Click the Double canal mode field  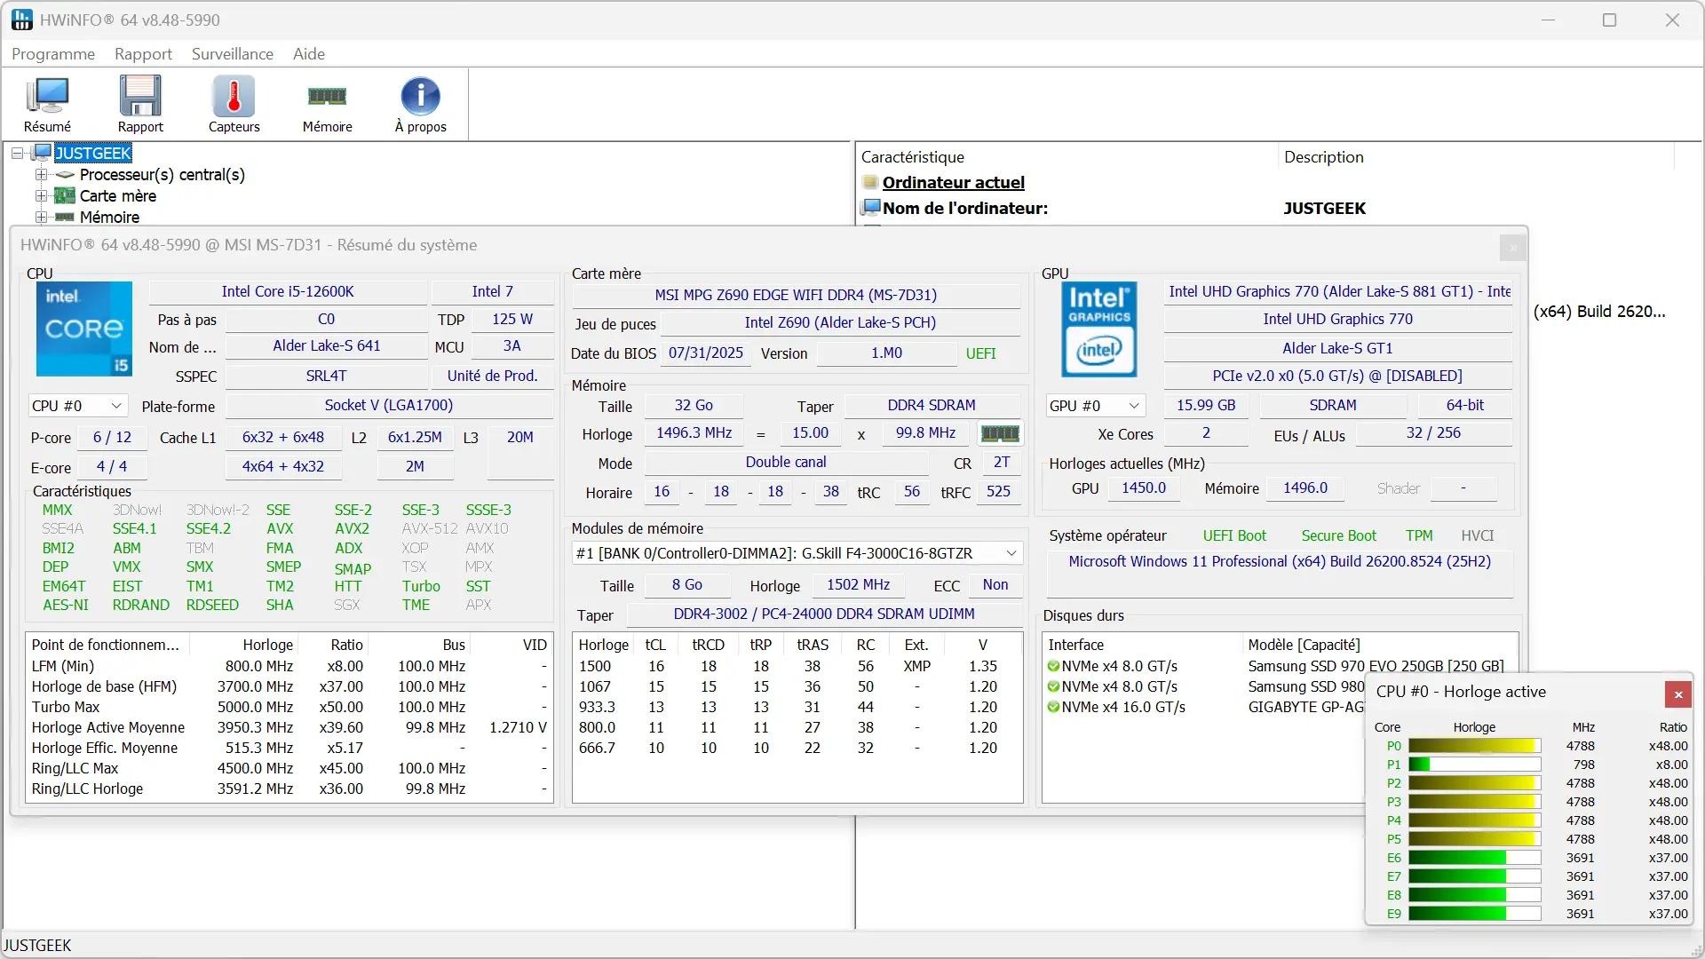pyautogui.click(x=786, y=462)
